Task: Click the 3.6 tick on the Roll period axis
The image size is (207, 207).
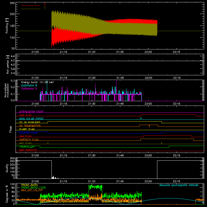Action: pos(12,73)
